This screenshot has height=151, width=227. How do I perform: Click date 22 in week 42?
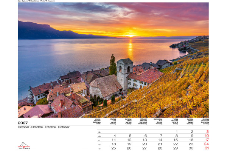tap(176, 144)
